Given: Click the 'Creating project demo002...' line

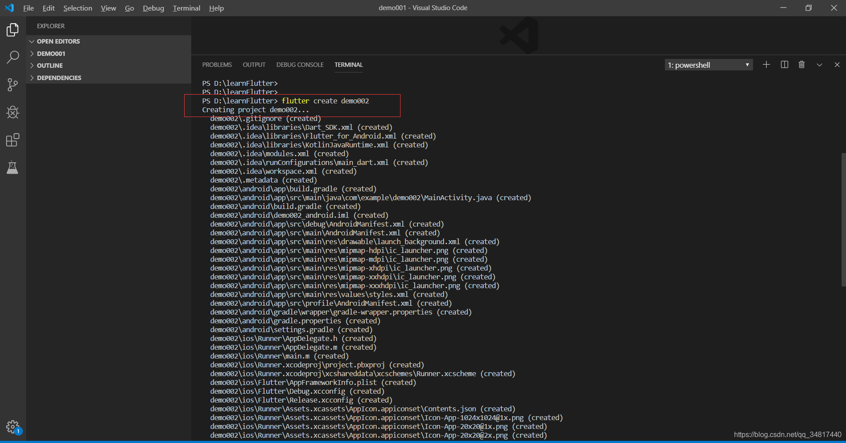Looking at the screenshot, I should [256, 110].
